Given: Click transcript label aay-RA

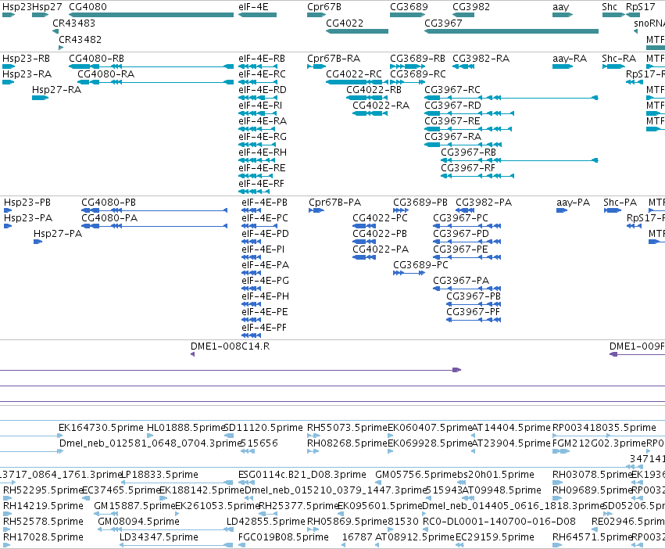Looking at the screenshot, I should coord(570,58).
